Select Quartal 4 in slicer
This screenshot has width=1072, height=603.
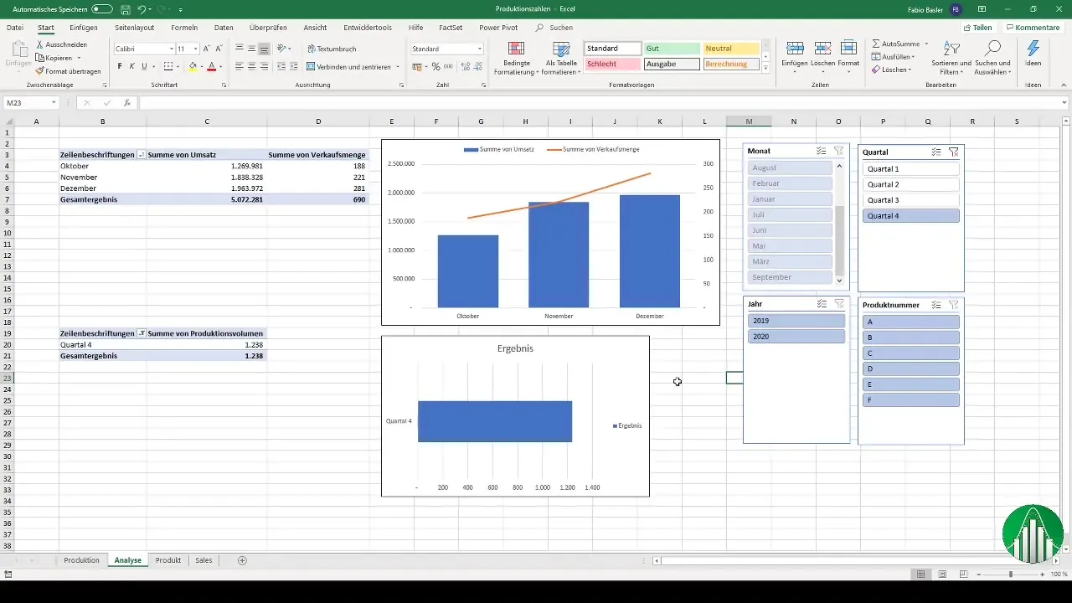click(x=910, y=216)
